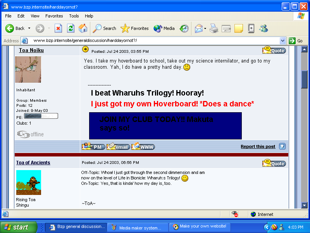The height and width of the screenshot is (233, 310).
Task: Switch to Media maker system taskbar item
Action: click(x=138, y=228)
